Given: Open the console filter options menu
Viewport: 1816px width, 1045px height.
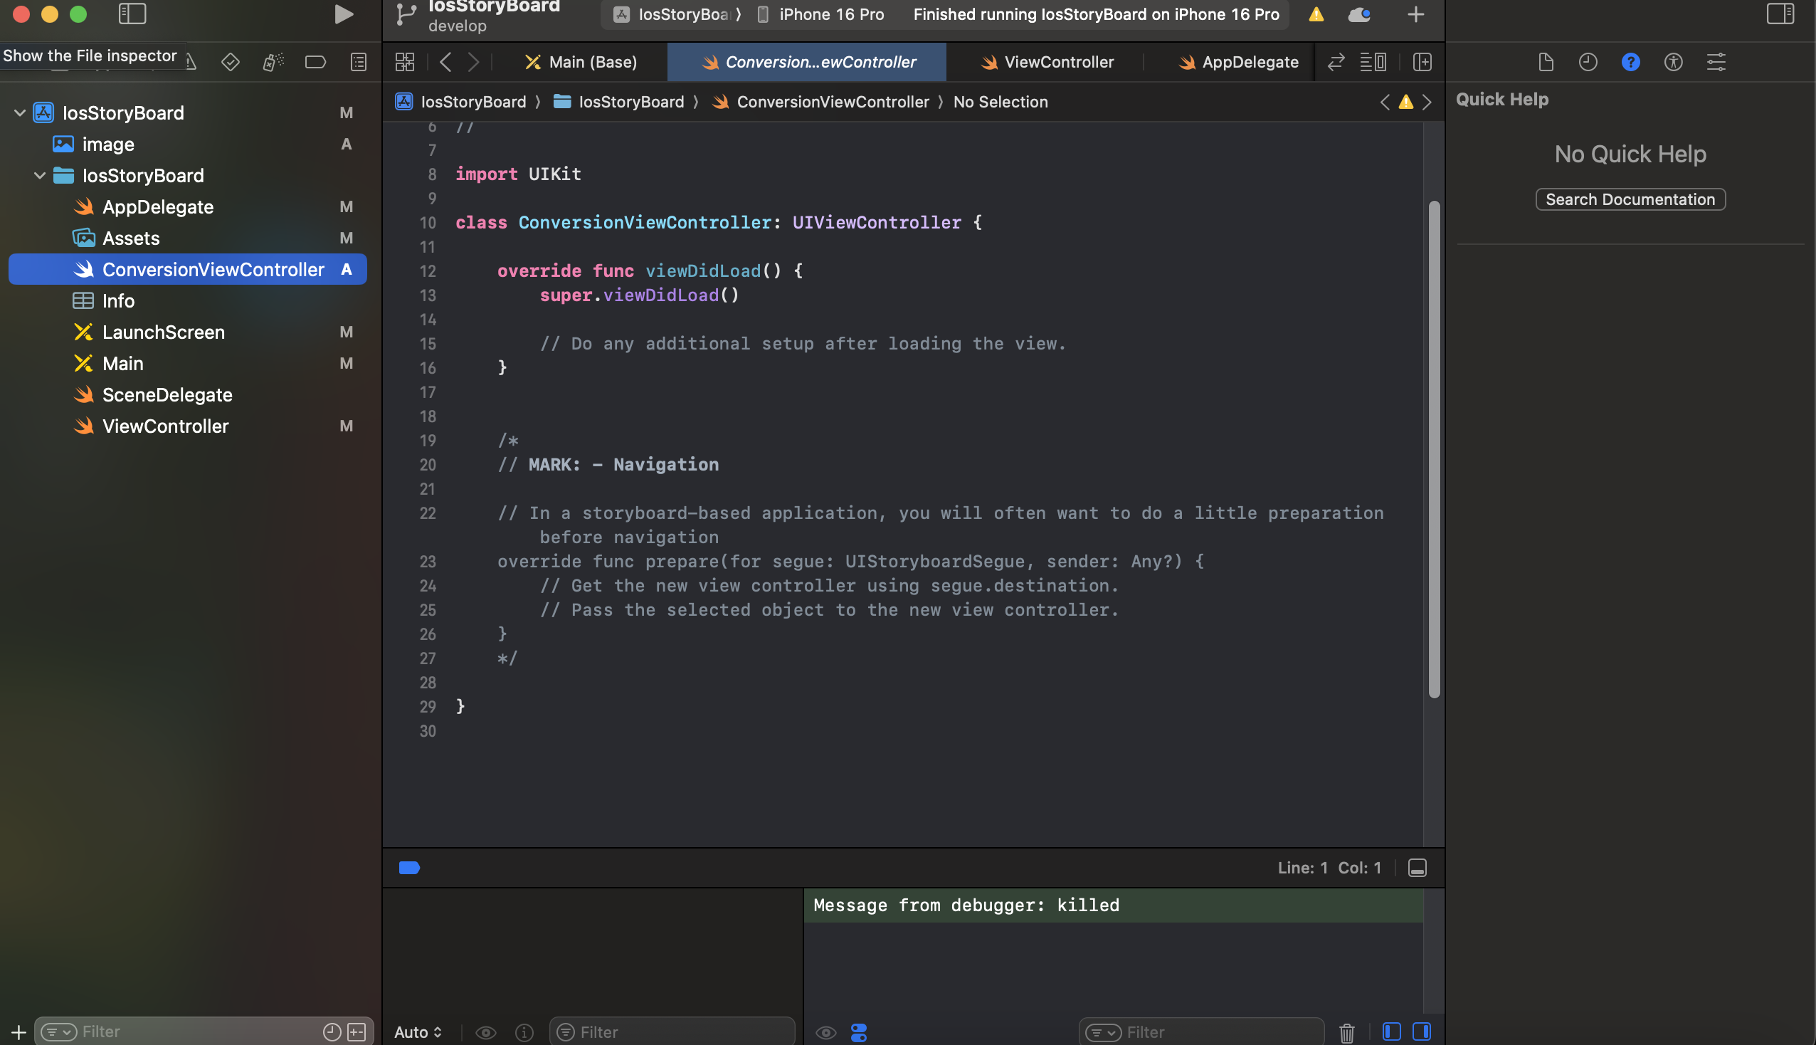Looking at the screenshot, I should (1103, 1032).
